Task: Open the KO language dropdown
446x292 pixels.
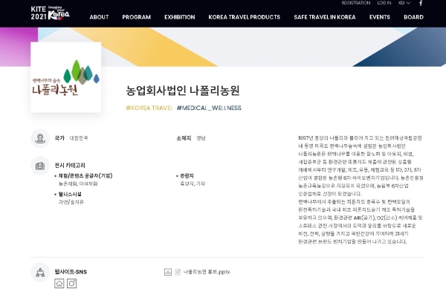Action: pos(404,3)
